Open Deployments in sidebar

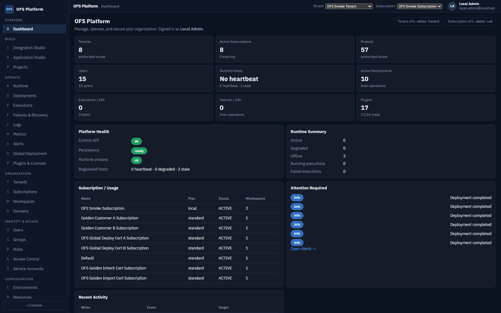click(34, 95)
